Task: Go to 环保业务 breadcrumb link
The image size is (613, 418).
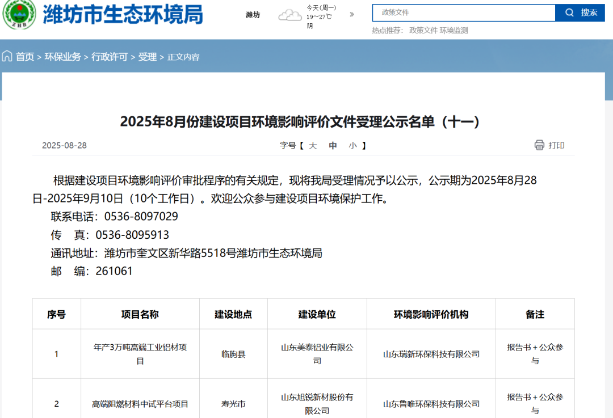Action: point(62,57)
